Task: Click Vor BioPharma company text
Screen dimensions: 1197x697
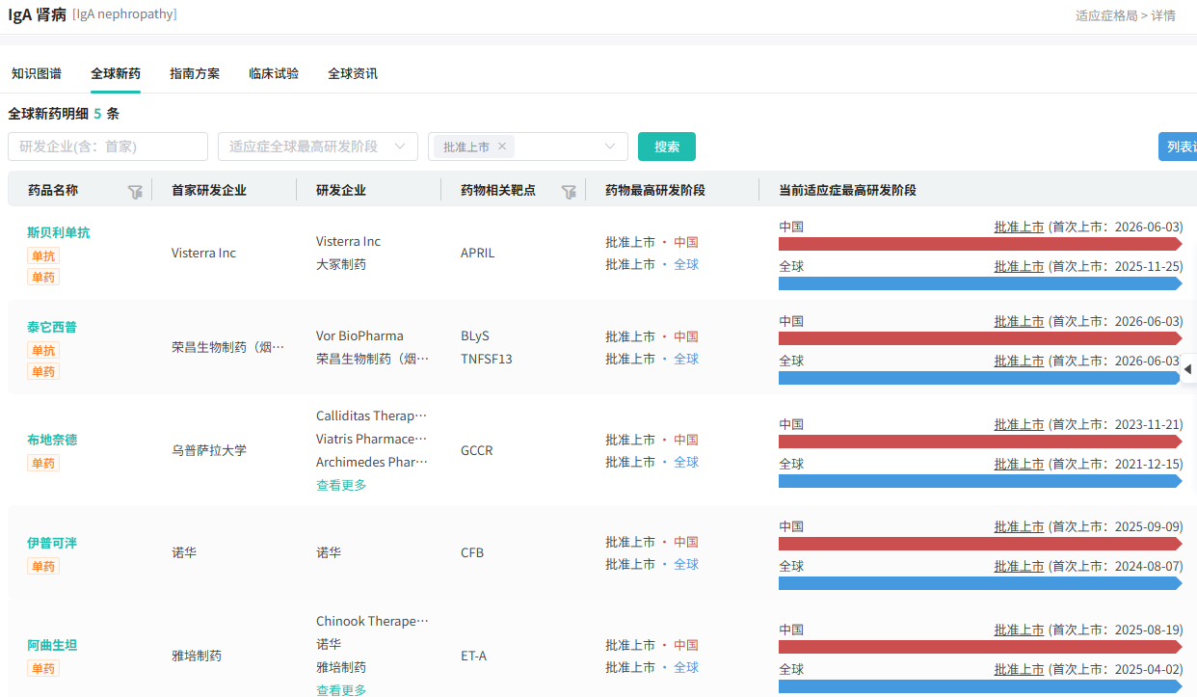Action: coord(359,335)
